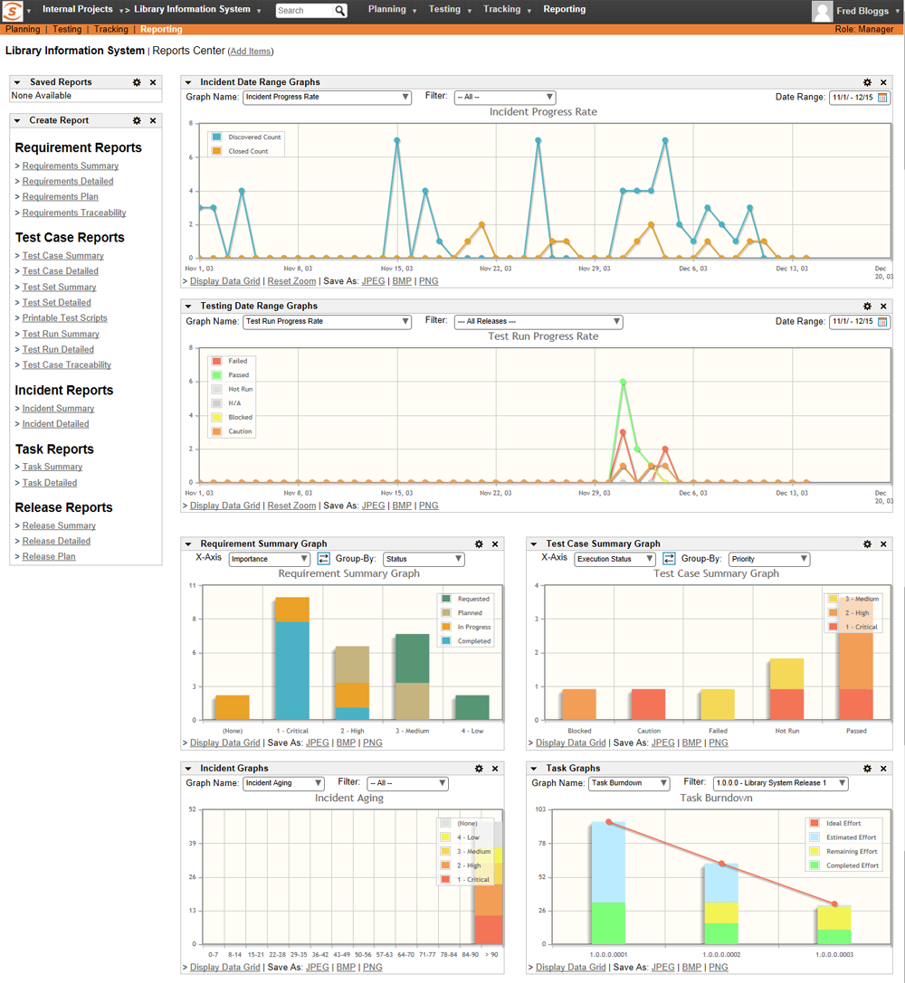This screenshot has height=983, width=905.
Task: Display Data Grid for Task Burndown
Action: [571, 968]
